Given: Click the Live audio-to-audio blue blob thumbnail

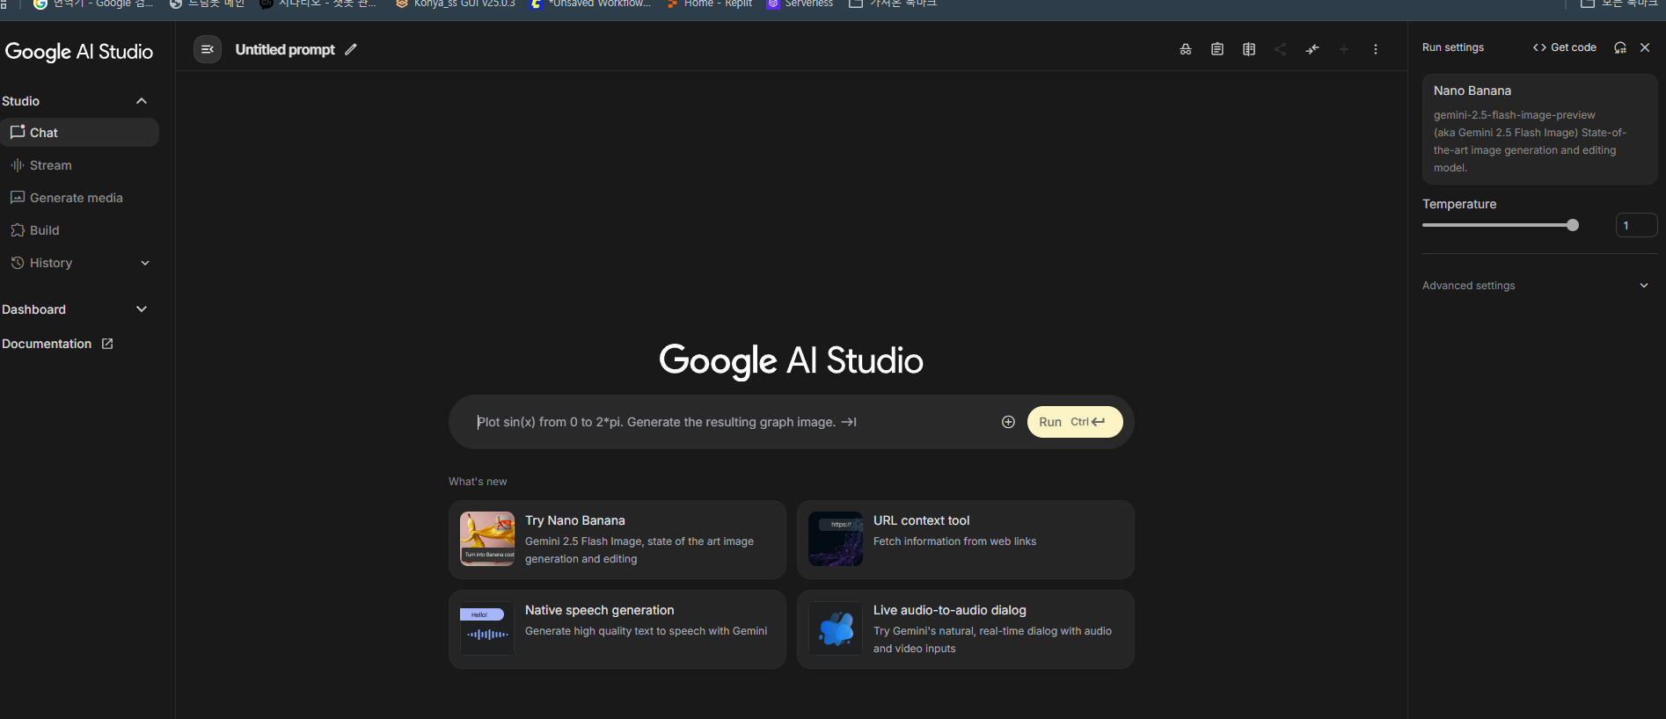Looking at the screenshot, I should point(836,628).
